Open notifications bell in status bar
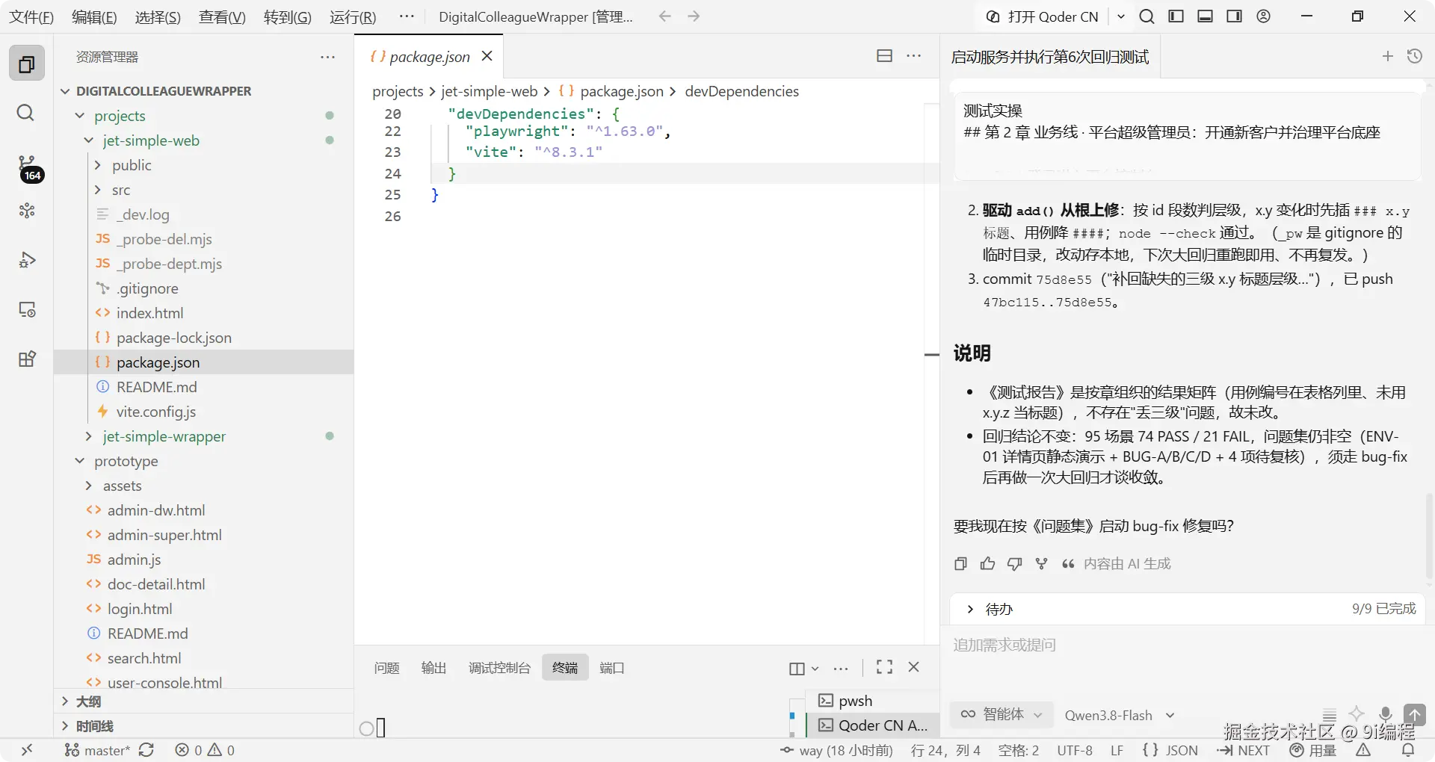Viewport: 1435px width, 762px height. (x=1408, y=750)
